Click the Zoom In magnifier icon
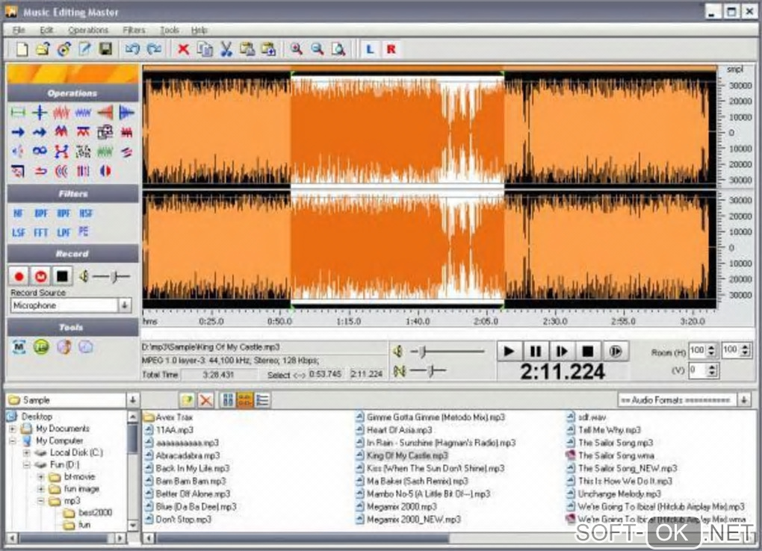Screen dimensions: 762x551 [297, 49]
